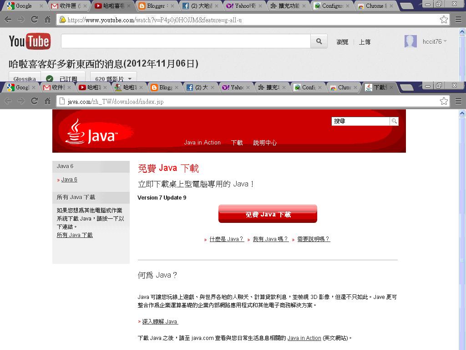Switch to first YouTube tab in the Java window

(x=91, y=87)
